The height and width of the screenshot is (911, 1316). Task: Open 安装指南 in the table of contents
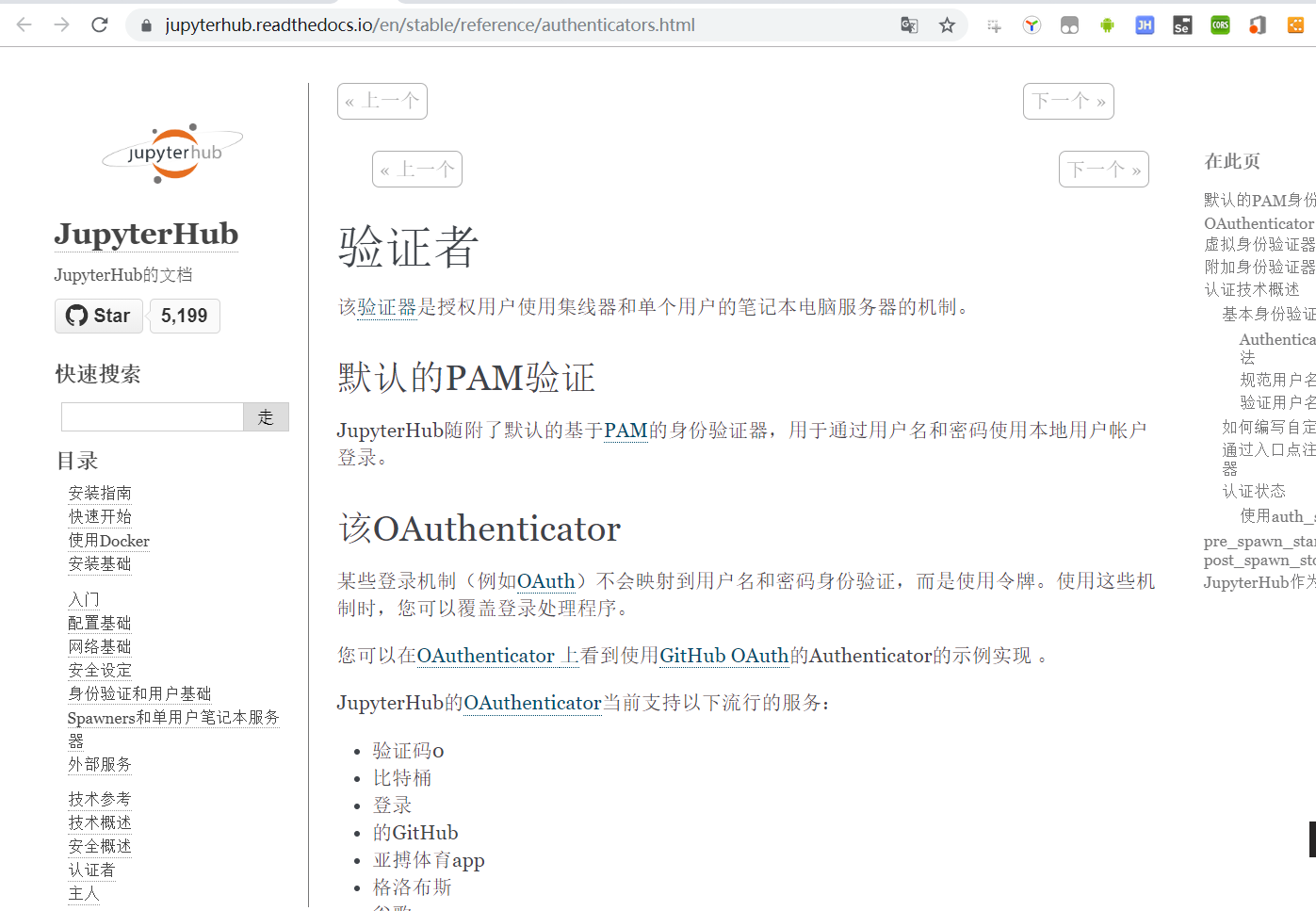(100, 493)
